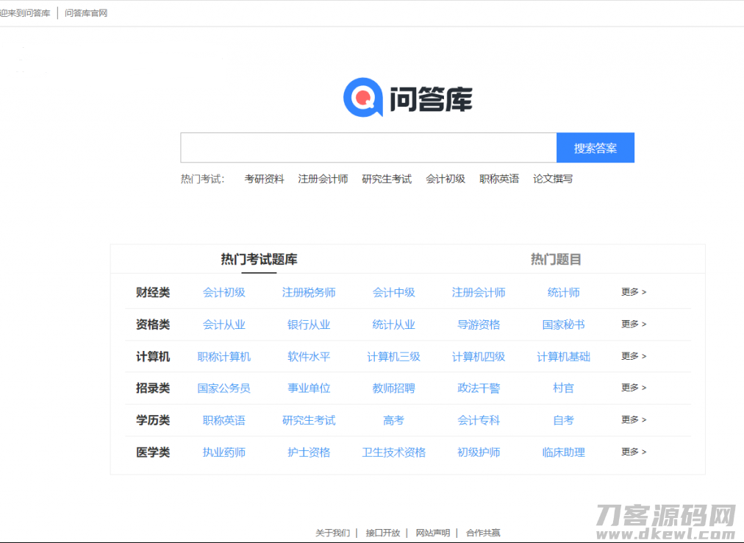Screen dimensions: 744x543
Task: Open the 会计初级 question bank link
Action: [224, 292]
